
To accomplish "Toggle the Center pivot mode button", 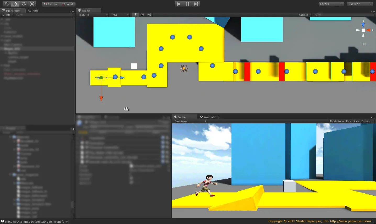I will tap(51, 4).
